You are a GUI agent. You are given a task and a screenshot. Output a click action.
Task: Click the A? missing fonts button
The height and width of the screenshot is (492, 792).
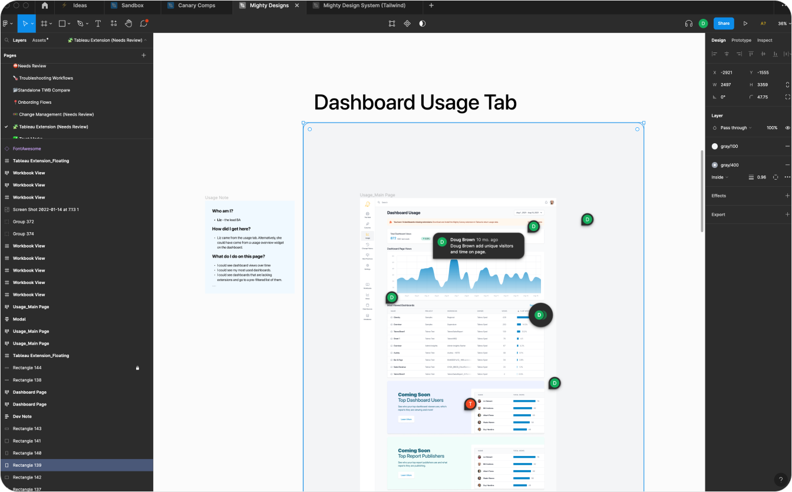[763, 24]
